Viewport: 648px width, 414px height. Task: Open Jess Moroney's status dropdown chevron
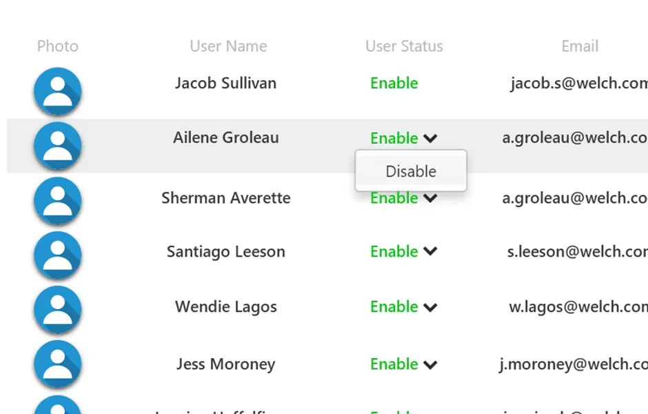point(431,364)
